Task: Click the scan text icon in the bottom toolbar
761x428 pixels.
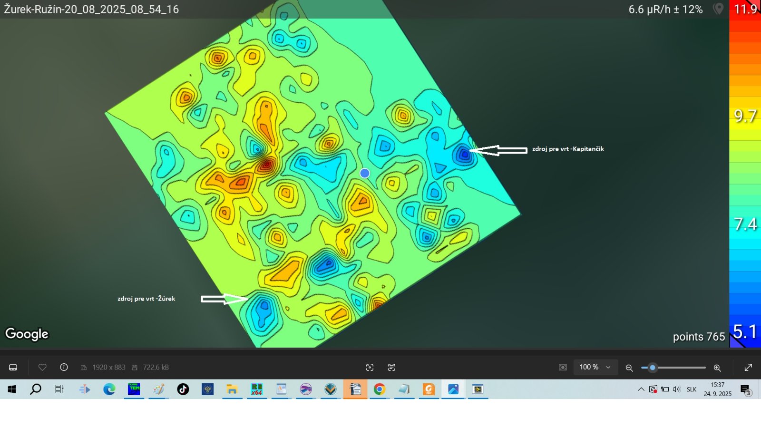Action: coord(391,367)
